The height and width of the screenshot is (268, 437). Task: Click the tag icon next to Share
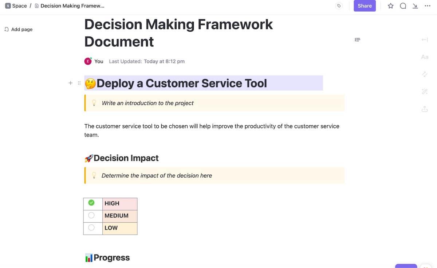(339, 6)
